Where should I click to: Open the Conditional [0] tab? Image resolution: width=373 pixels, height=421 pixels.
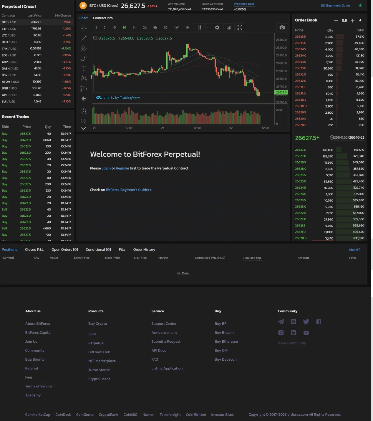tap(98, 250)
